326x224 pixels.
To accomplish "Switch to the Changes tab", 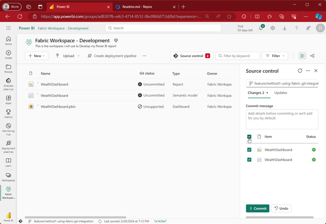I will click(x=258, y=93).
